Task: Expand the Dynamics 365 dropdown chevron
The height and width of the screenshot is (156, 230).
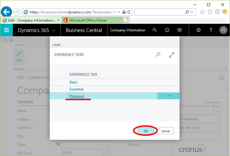Action: (54, 30)
